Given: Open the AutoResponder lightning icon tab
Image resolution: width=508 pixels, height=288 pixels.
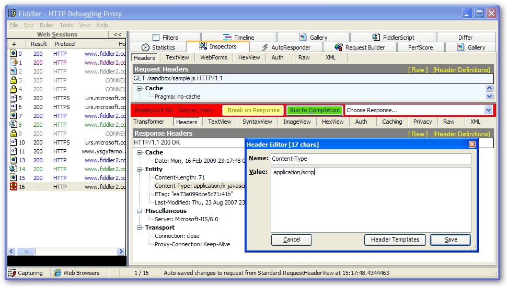Looking at the screenshot, I should pos(265,47).
